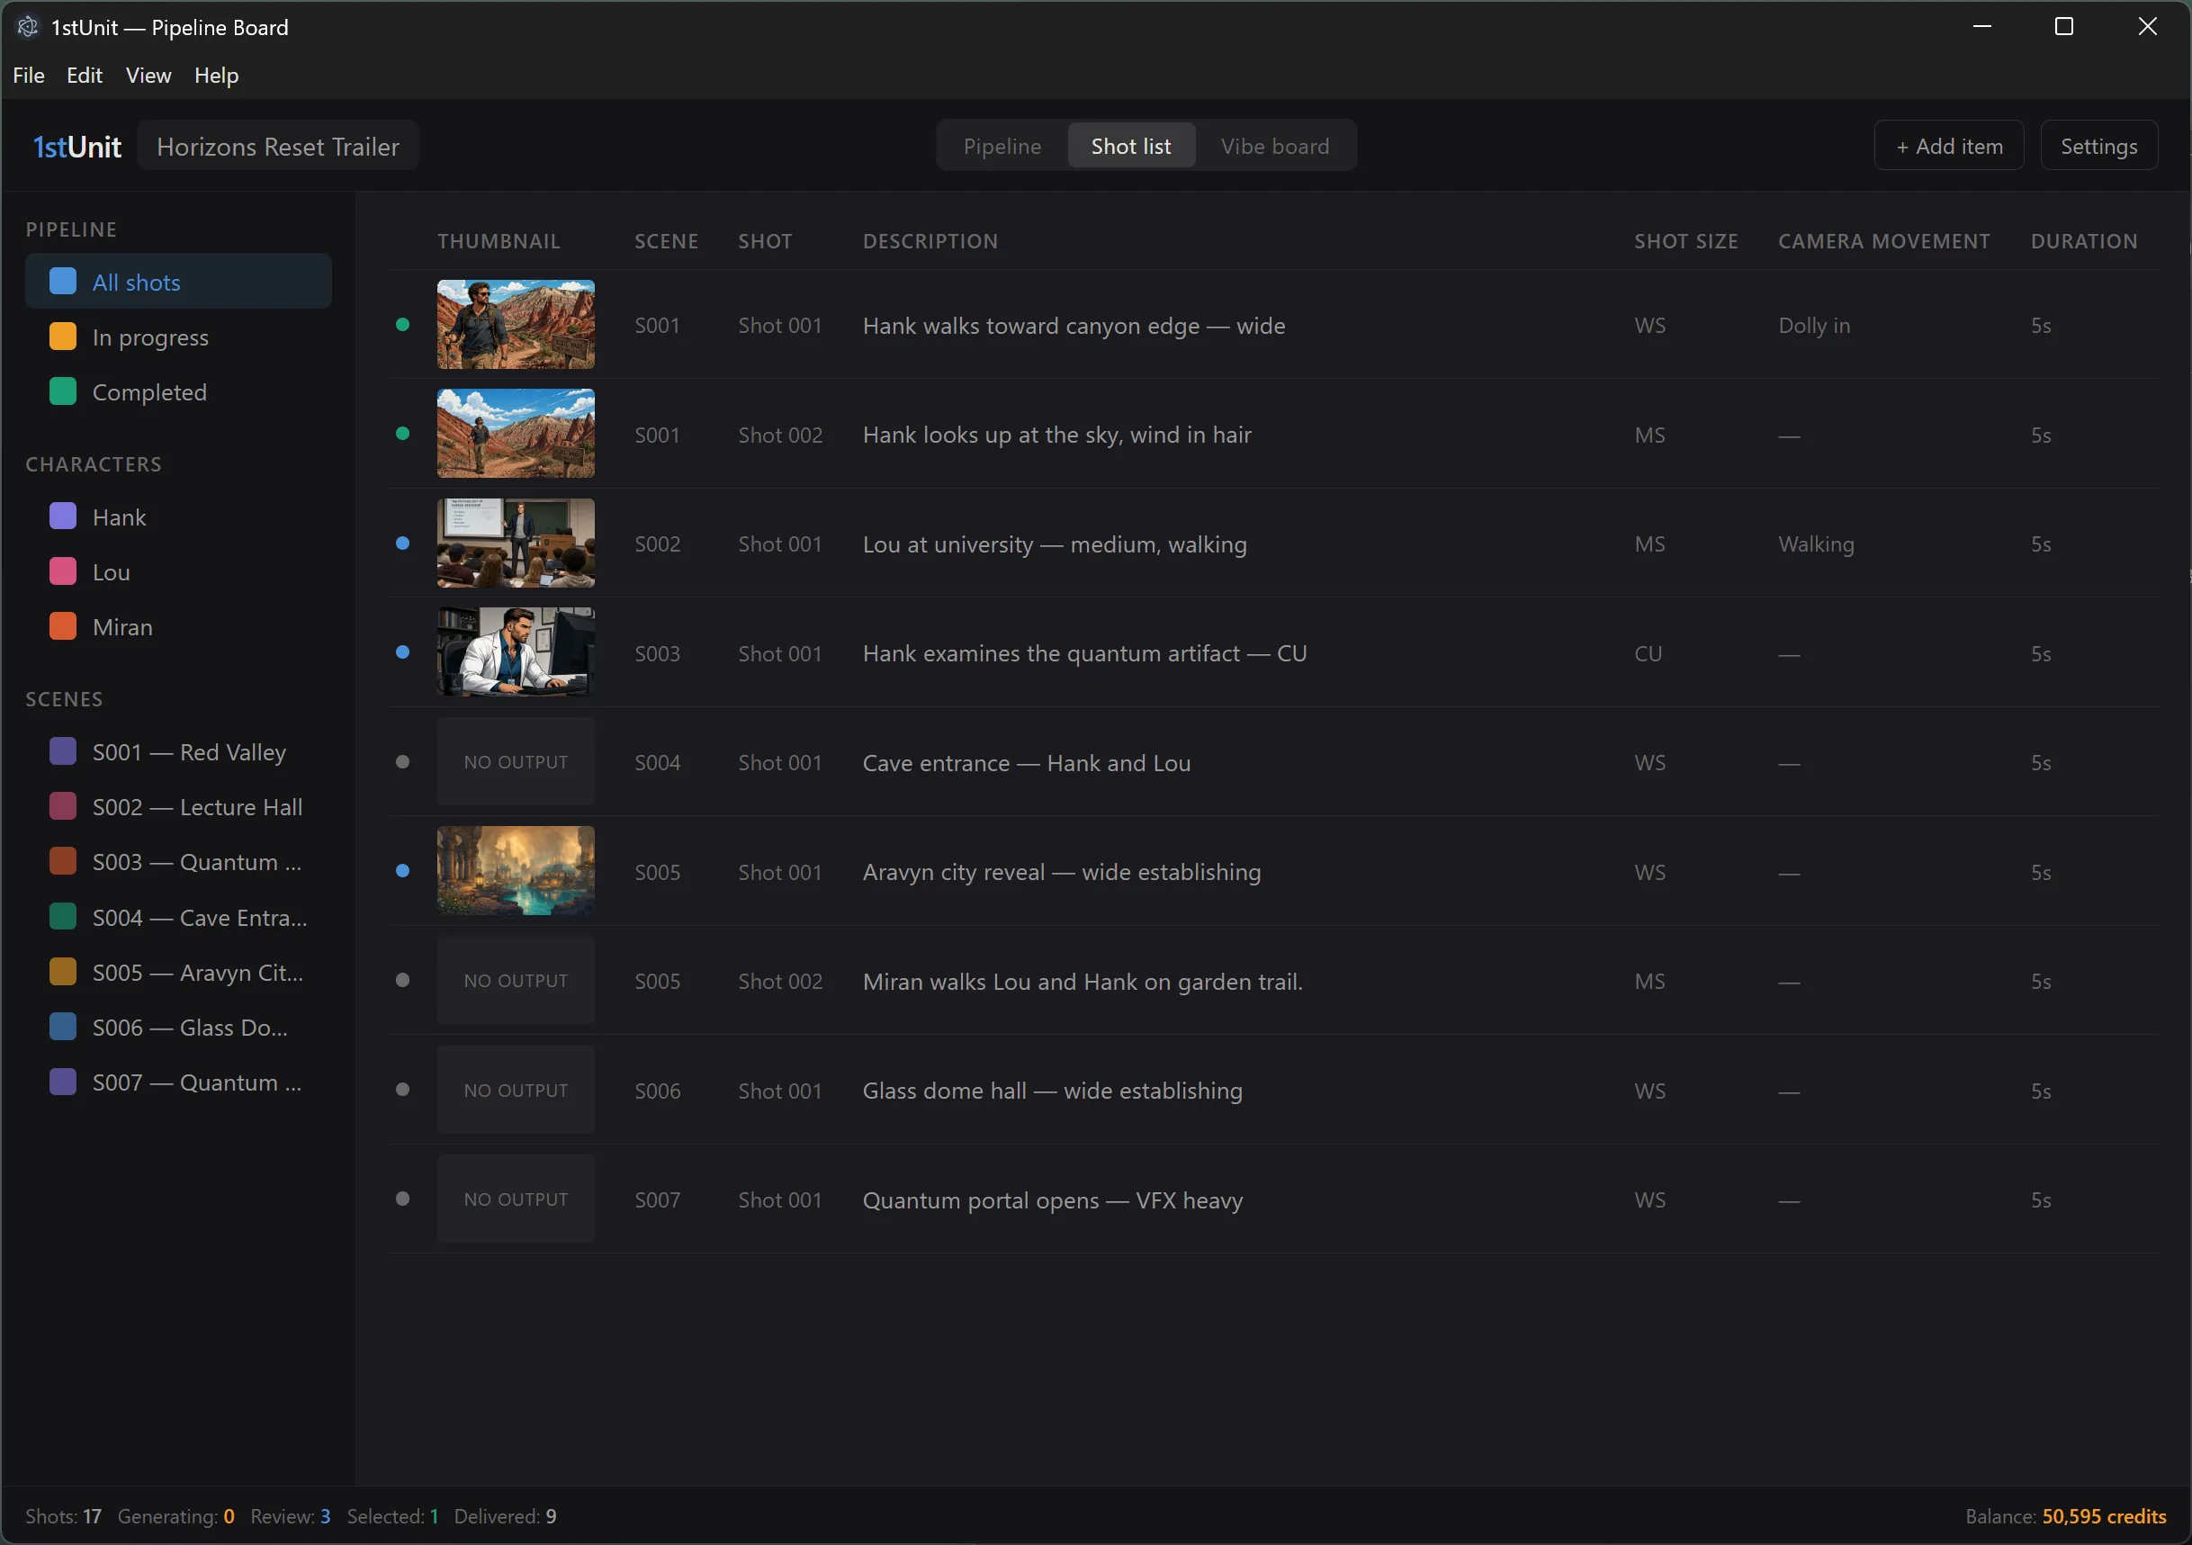
Task: Click Horizons Reset Trailer project name
Action: tap(278, 146)
